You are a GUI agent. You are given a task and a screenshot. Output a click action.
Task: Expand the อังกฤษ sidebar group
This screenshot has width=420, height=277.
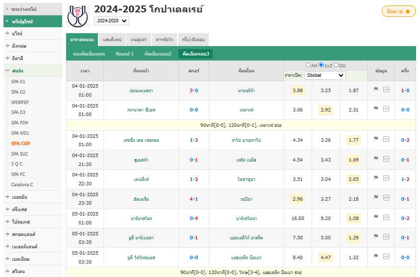33,46
